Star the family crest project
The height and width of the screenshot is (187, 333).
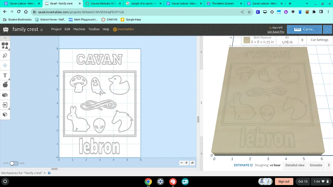tap(42, 30)
